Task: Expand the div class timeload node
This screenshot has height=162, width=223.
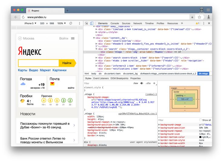Action: coord(96,29)
